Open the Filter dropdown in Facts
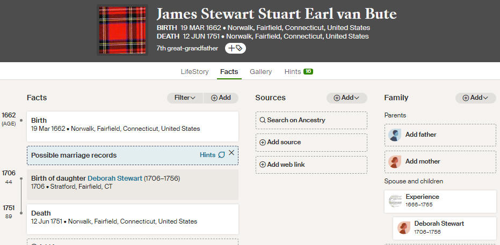 pos(185,98)
